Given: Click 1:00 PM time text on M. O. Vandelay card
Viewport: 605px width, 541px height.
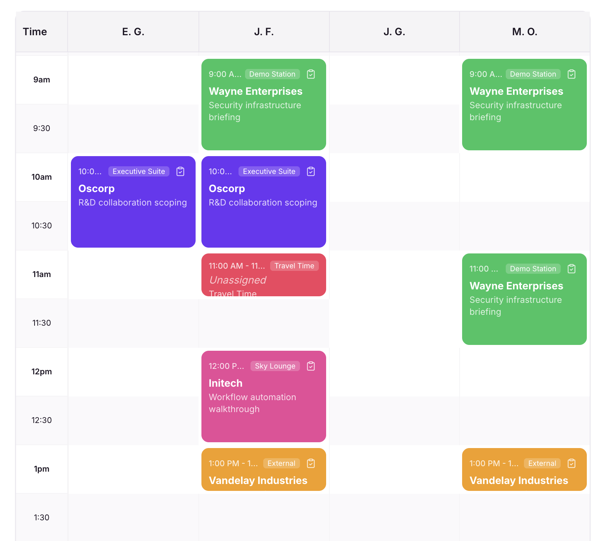Looking at the screenshot, I should pos(494,463).
